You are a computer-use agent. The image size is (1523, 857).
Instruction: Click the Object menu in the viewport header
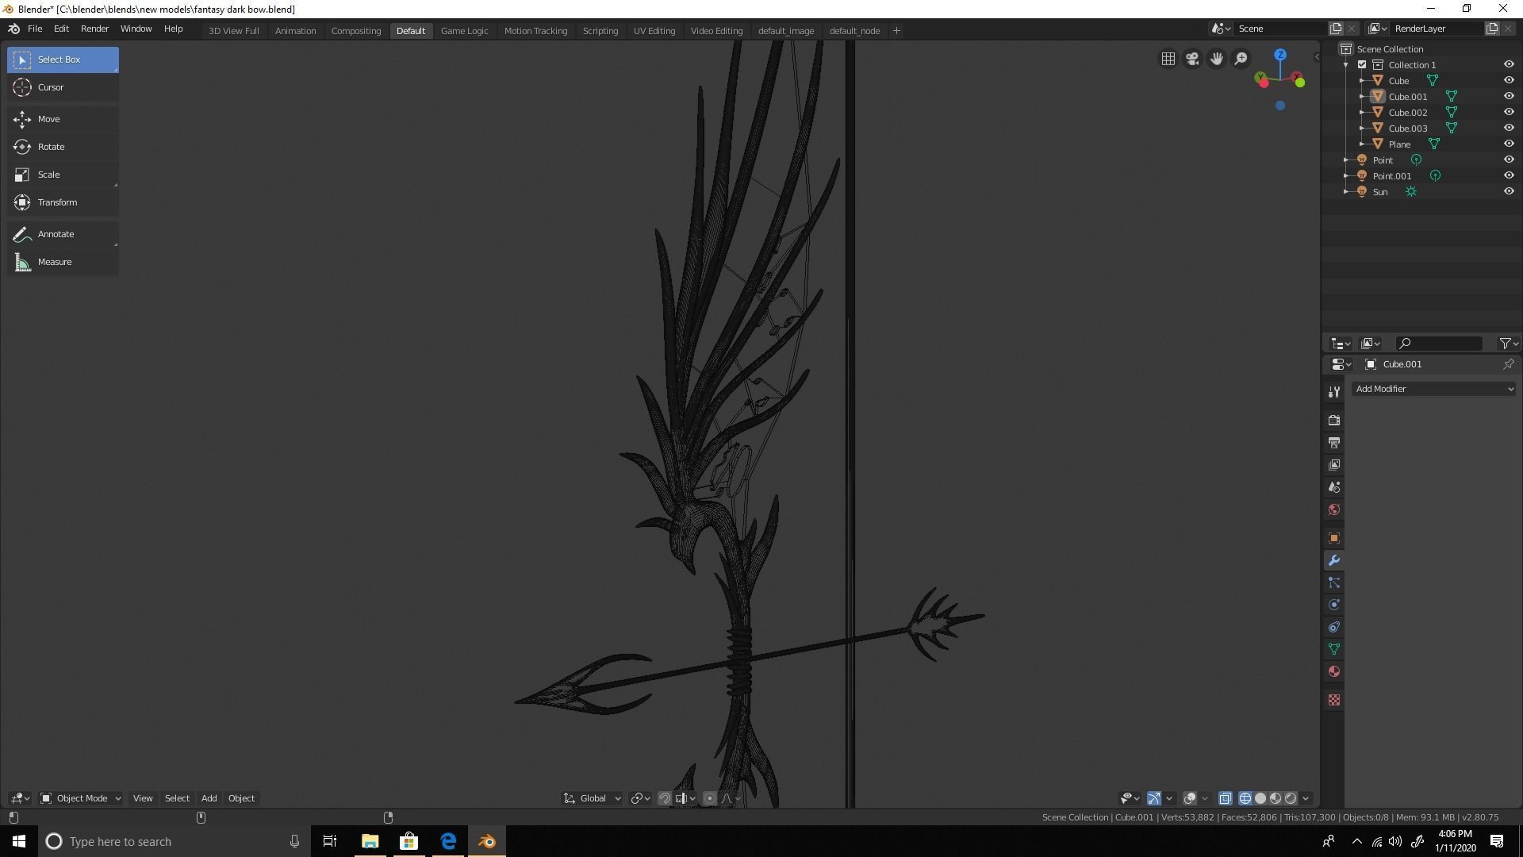241,798
